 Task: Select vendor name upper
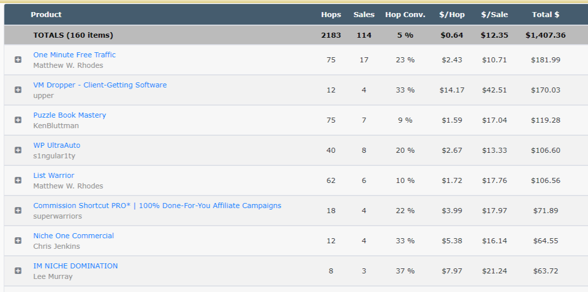pyautogui.click(x=43, y=95)
